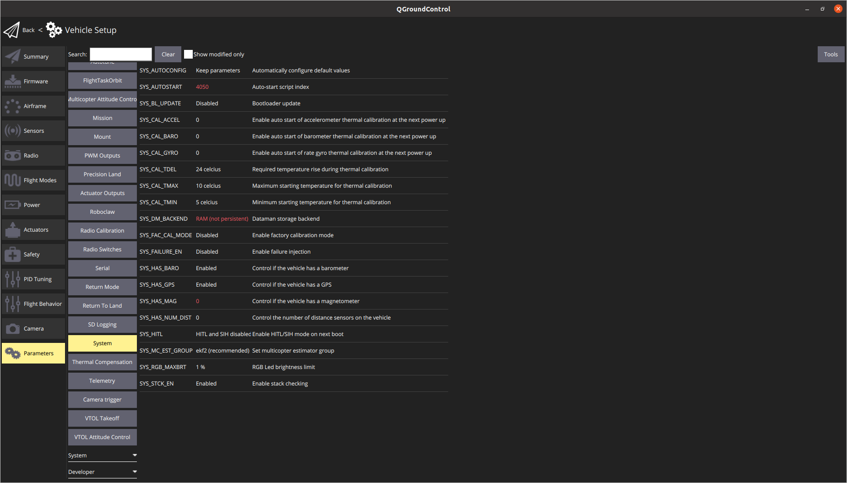Open the Thermal Compensation group
Image resolution: width=847 pixels, height=483 pixels.
(x=103, y=362)
